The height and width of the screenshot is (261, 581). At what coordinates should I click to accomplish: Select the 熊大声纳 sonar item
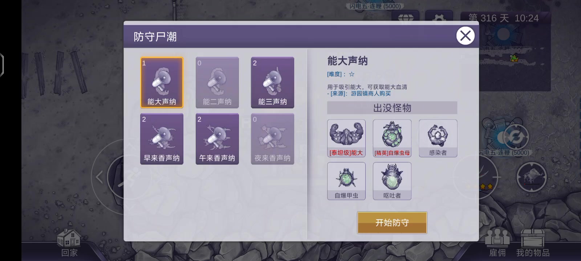coord(162,83)
